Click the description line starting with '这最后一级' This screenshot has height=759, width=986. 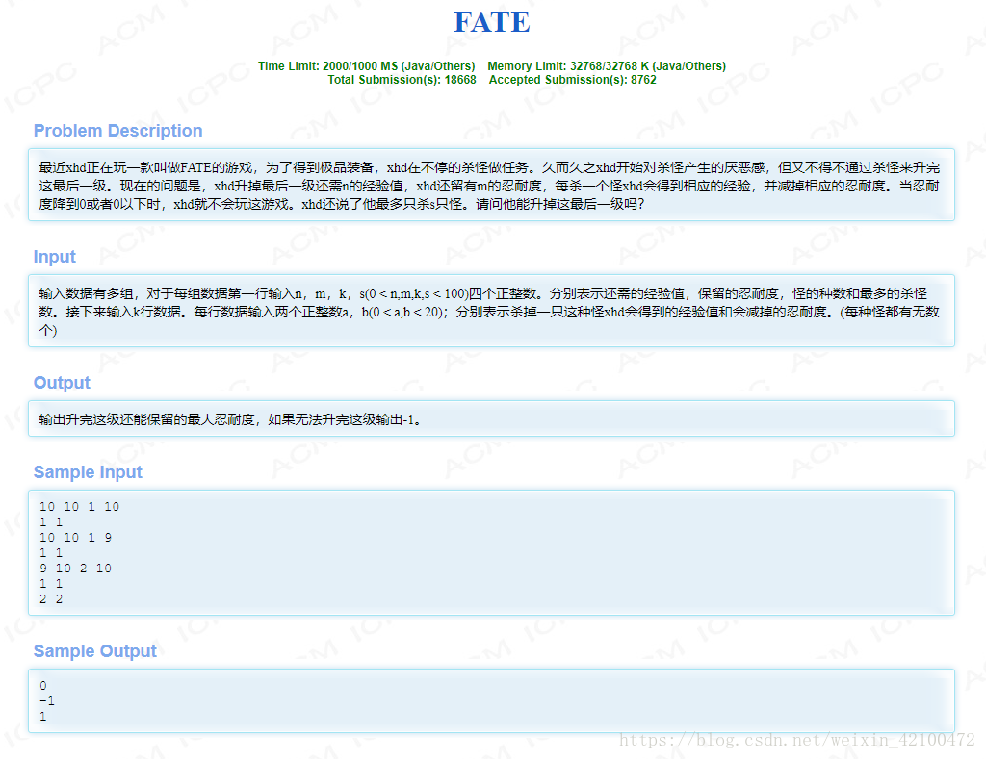[x=489, y=186]
